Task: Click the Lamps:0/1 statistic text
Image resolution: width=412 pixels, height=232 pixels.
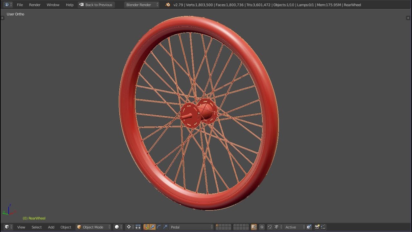Action: click(x=305, y=5)
